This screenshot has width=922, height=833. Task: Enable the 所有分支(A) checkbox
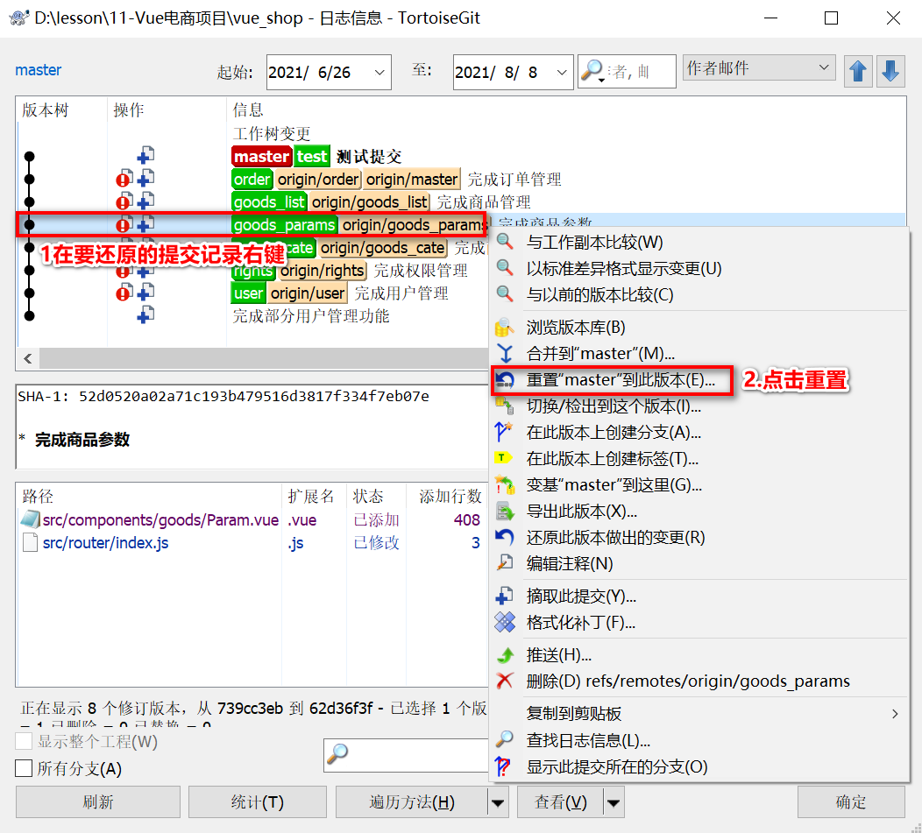click(x=24, y=768)
